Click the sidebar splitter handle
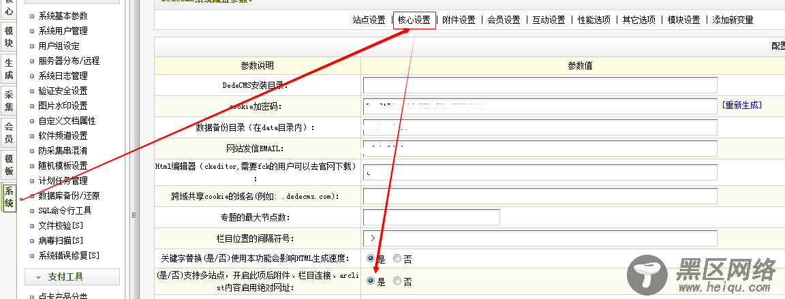The image size is (785, 299). [135, 215]
